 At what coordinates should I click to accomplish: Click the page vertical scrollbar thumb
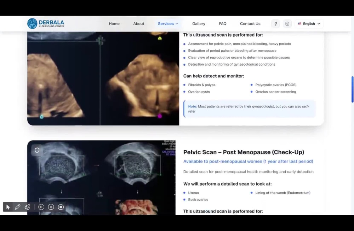[353, 89]
